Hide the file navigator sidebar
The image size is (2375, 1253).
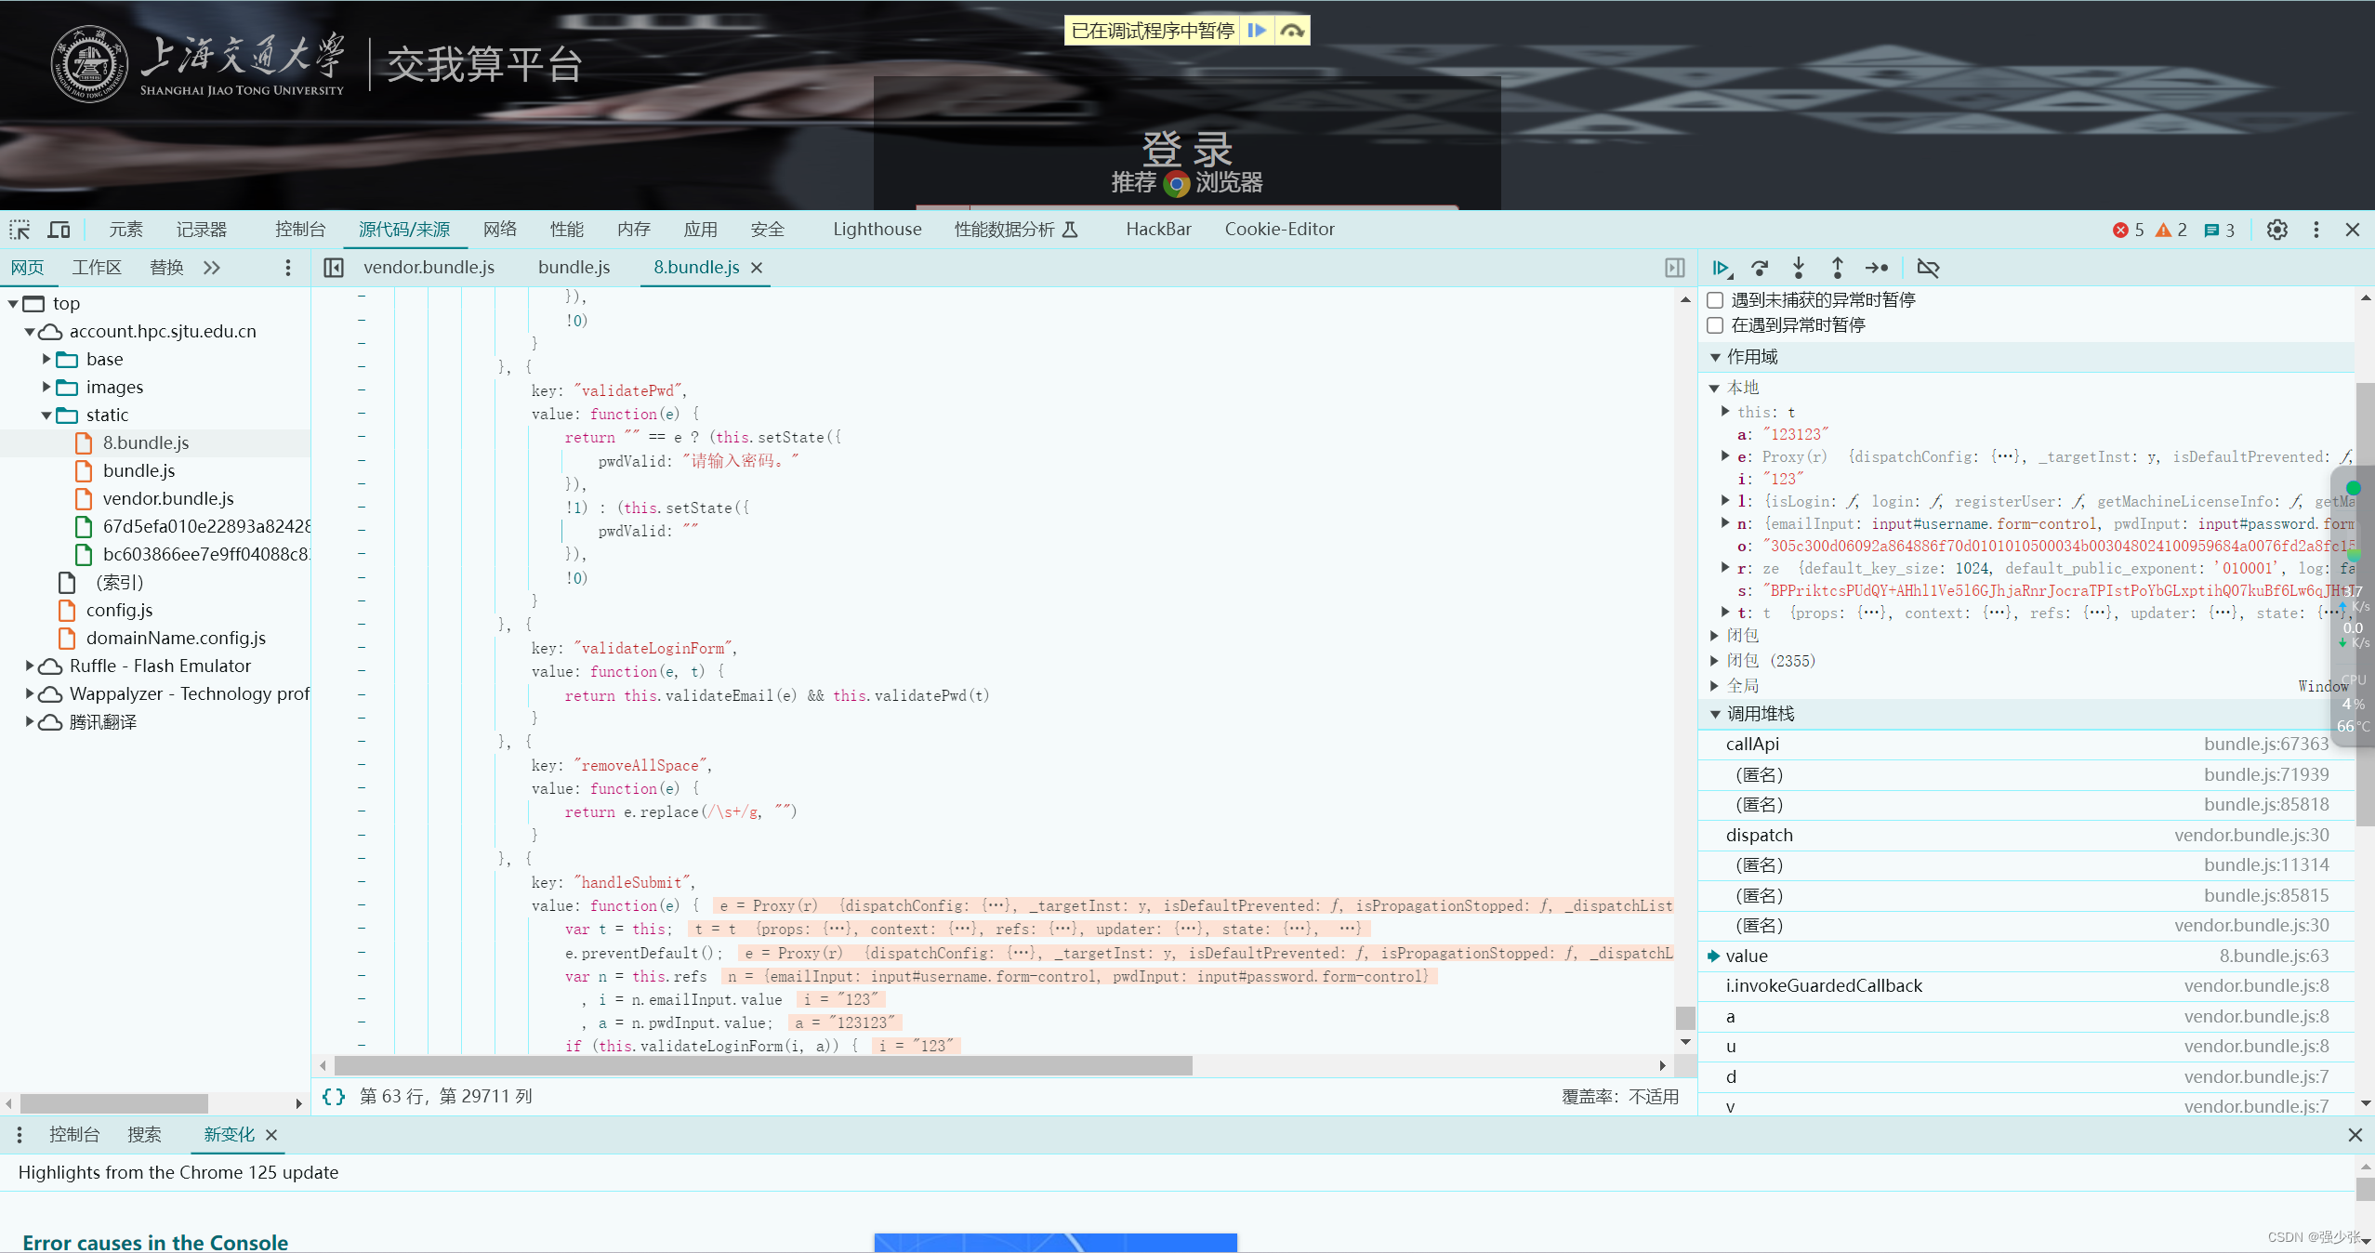(334, 268)
